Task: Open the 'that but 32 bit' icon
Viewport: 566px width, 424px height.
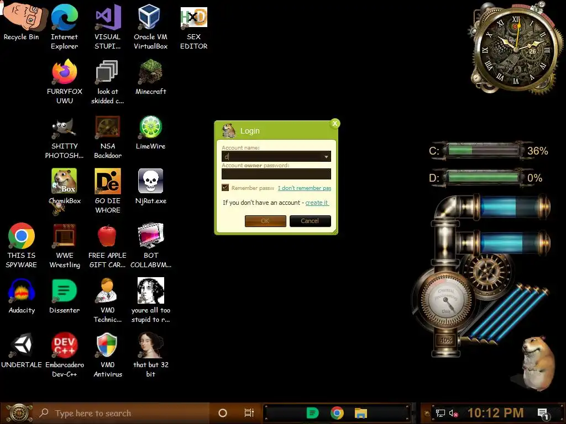Action: pos(150,346)
